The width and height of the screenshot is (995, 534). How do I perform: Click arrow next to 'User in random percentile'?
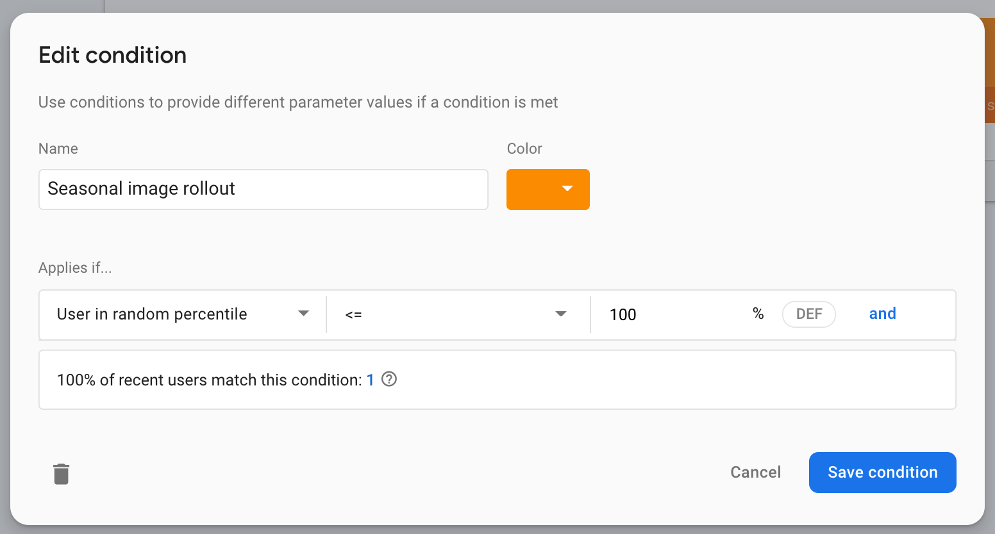[x=303, y=314]
